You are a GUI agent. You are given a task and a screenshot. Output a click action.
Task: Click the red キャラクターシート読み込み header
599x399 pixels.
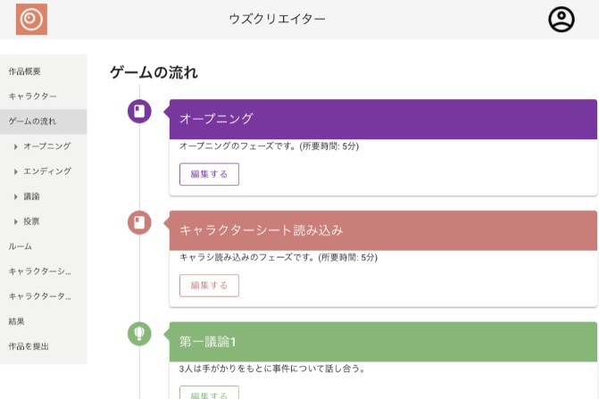coord(382,230)
